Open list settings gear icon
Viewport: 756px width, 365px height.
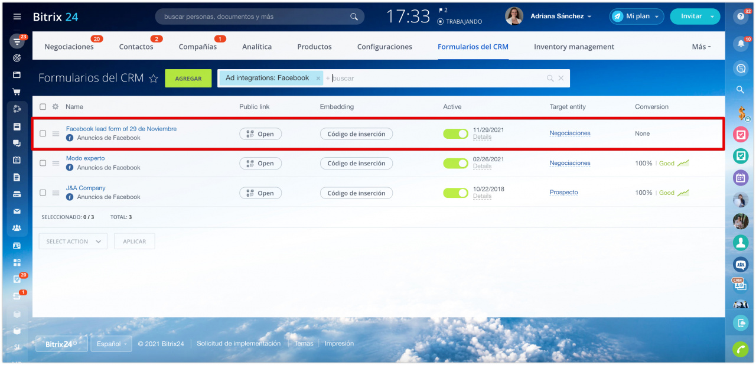coord(56,107)
